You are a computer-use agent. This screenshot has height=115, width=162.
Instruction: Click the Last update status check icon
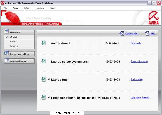tap(43, 79)
